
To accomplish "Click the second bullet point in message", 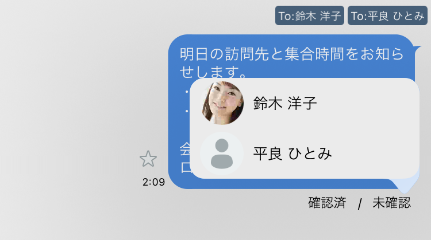I will 187,111.
